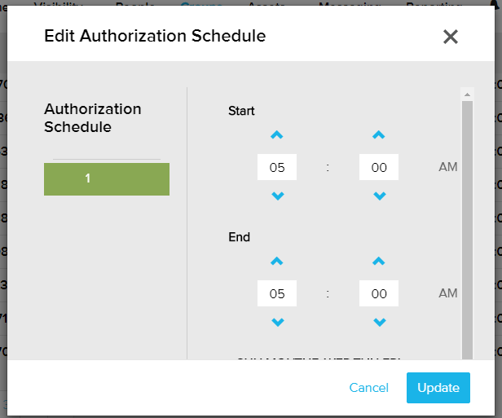Toggle the End time AM indicator
The height and width of the screenshot is (418, 502).
tap(448, 293)
